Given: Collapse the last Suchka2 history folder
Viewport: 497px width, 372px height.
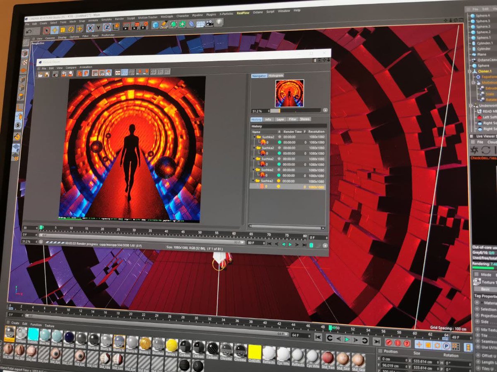Looking at the screenshot, I should 254,181.
